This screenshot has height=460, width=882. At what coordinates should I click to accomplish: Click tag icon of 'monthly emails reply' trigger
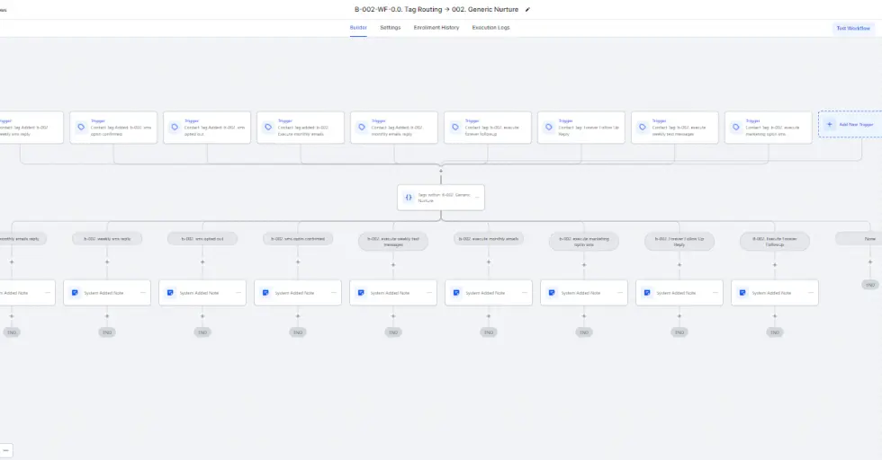[362, 127]
